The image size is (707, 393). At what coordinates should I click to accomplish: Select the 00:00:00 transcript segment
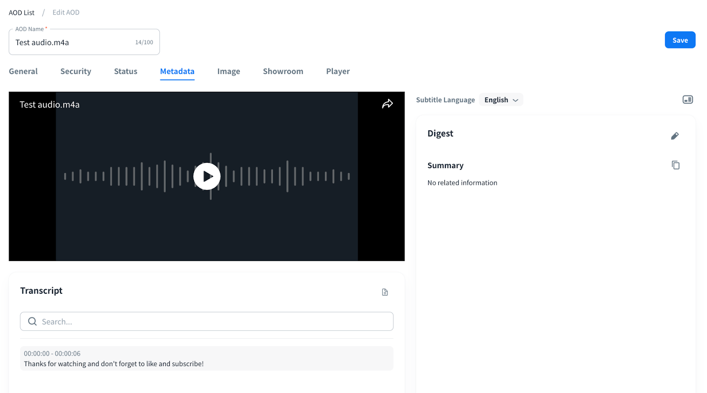pos(206,359)
